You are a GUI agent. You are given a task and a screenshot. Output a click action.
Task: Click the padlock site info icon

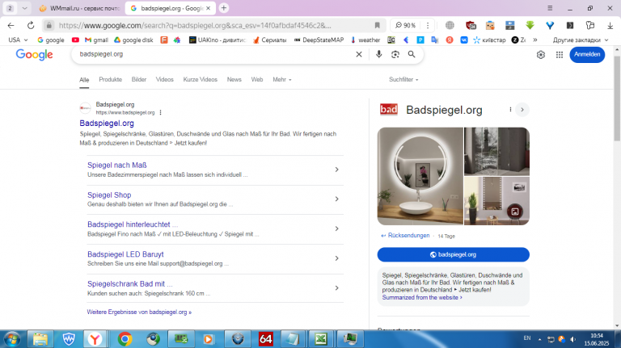pyautogui.click(x=49, y=25)
